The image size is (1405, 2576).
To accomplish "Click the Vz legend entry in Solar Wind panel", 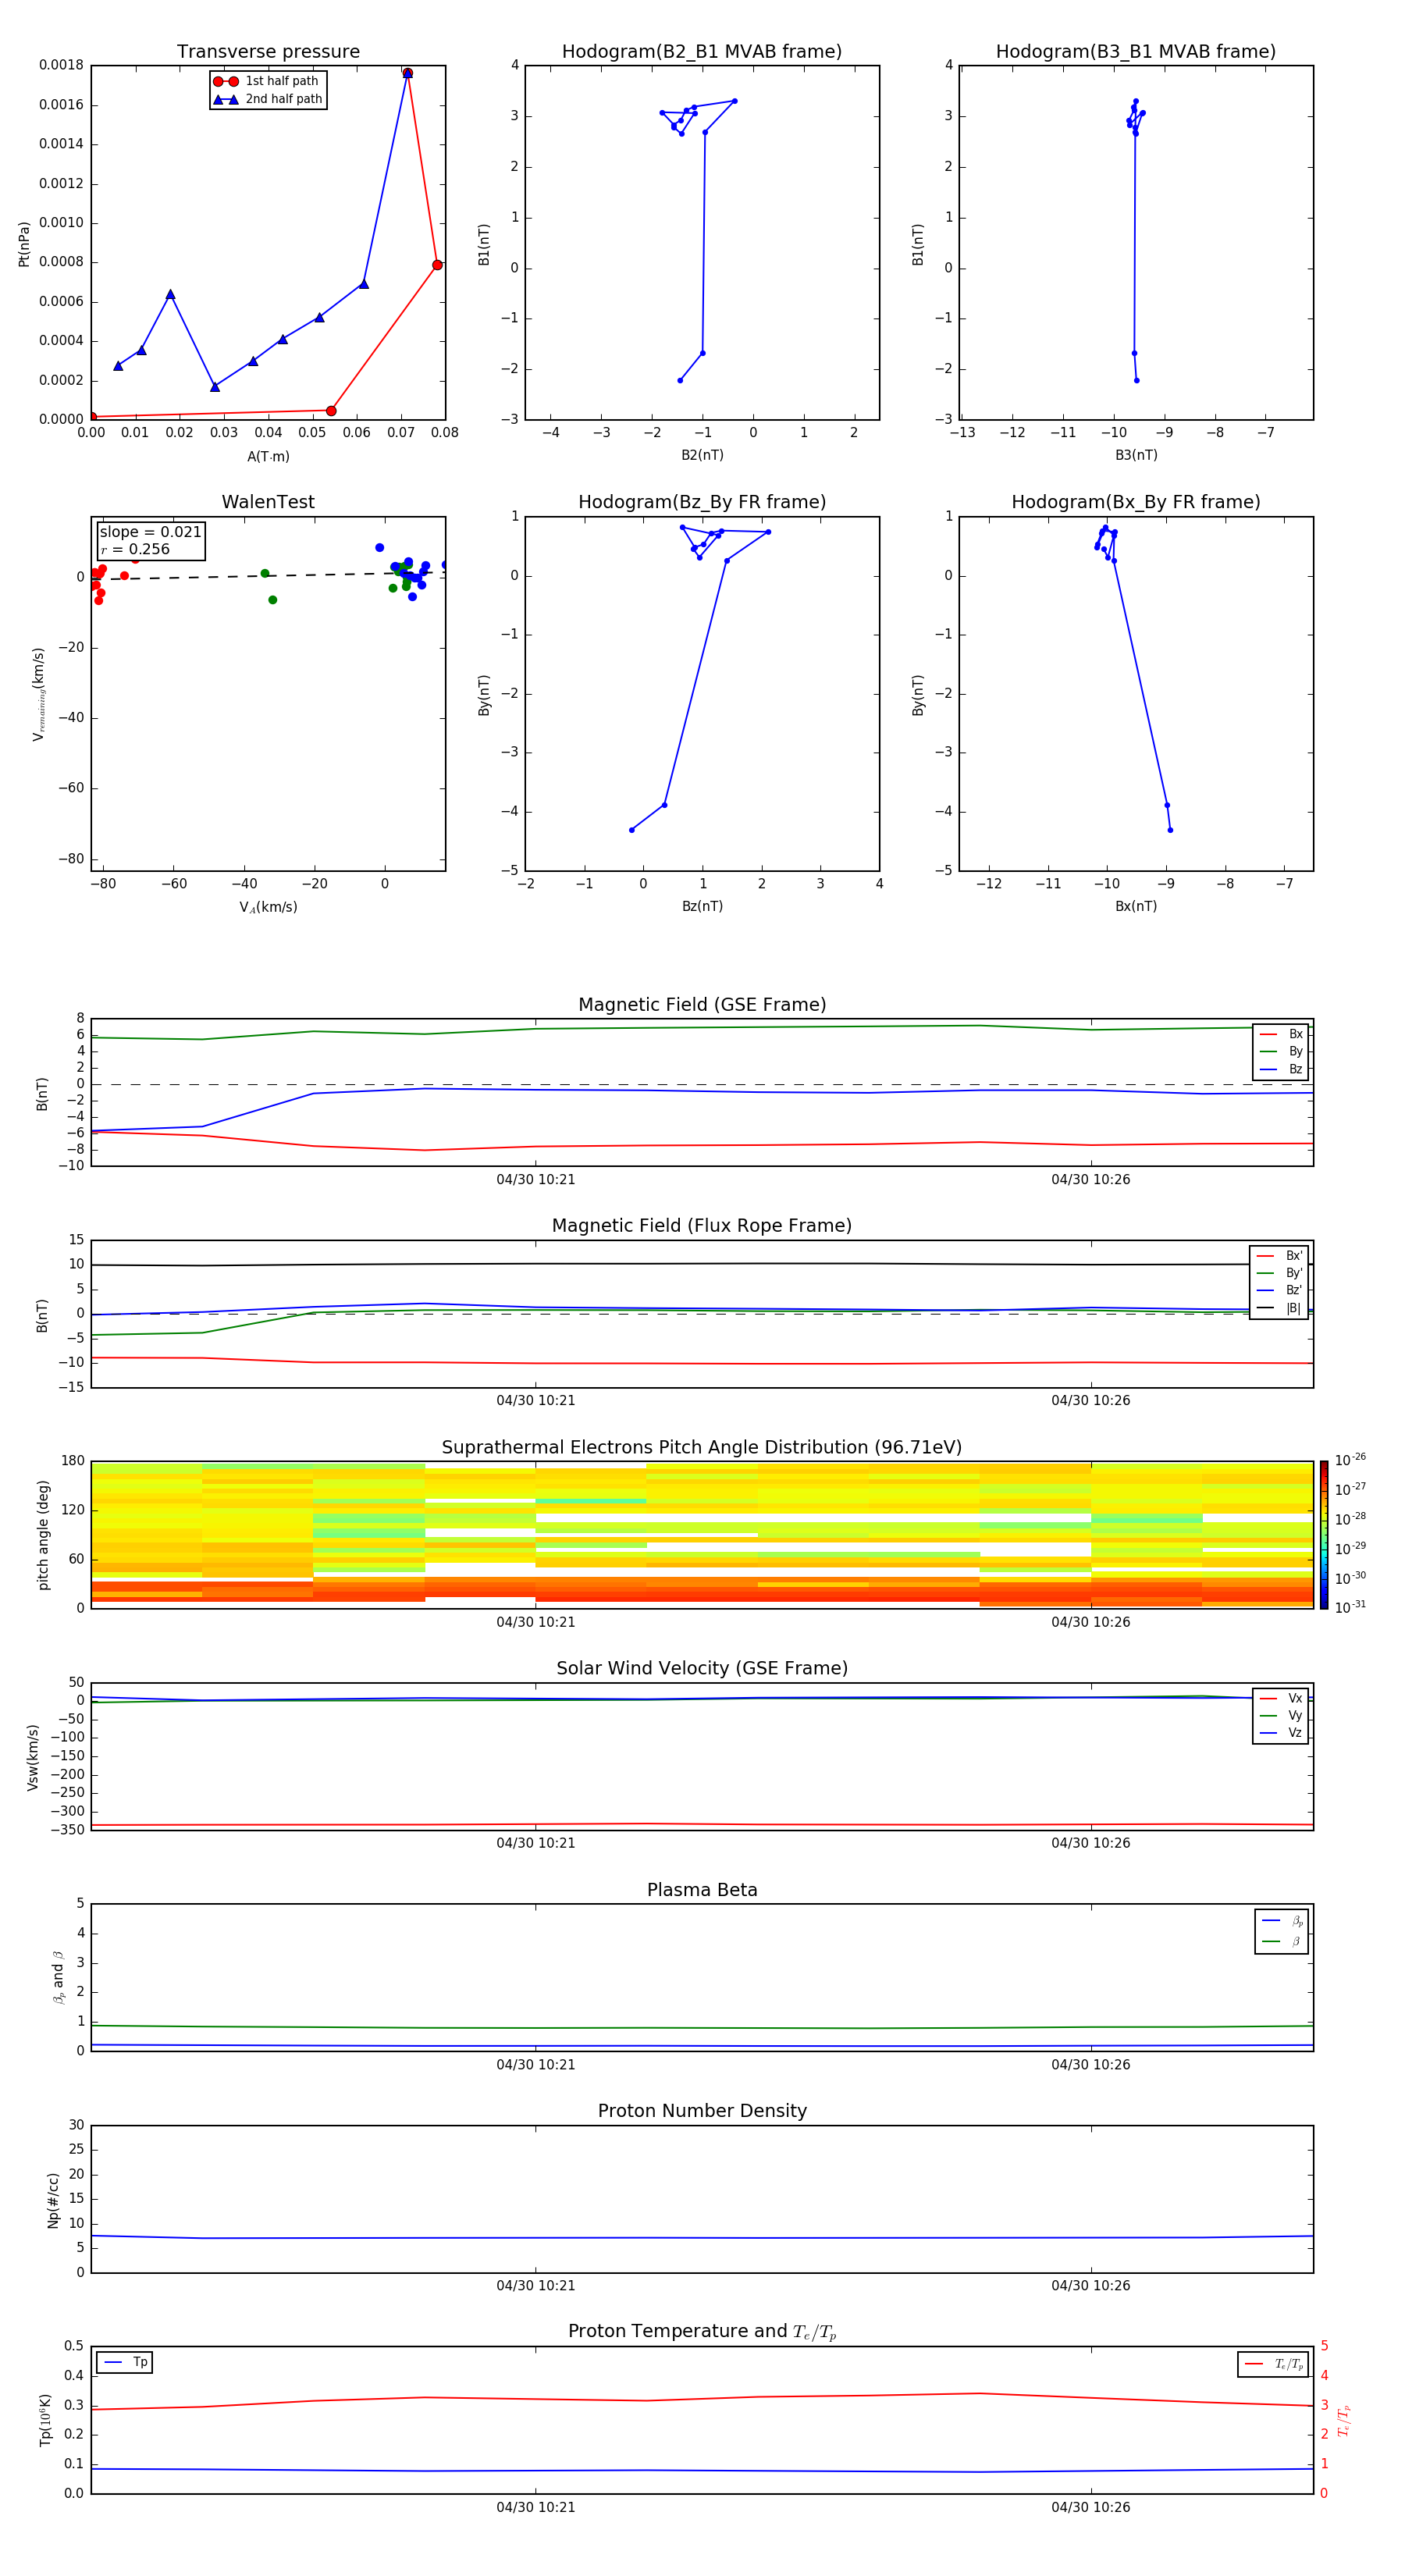I will point(1281,1733).
